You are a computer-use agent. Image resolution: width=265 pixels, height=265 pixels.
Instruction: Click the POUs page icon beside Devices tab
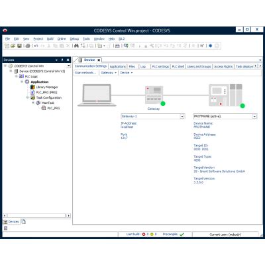tap(23, 221)
